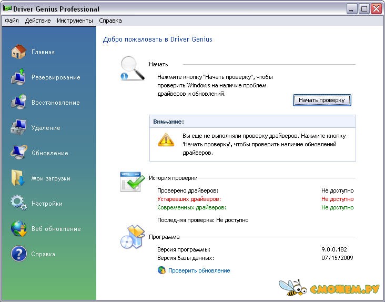This screenshot has width=385, height=302.
Task: Click Последняя проверка: Не доступно text
Action: pos(203,220)
